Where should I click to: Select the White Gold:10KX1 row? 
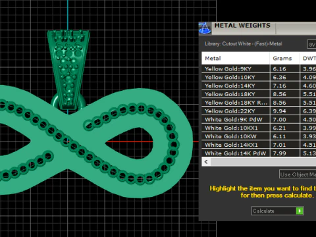coord(259,128)
